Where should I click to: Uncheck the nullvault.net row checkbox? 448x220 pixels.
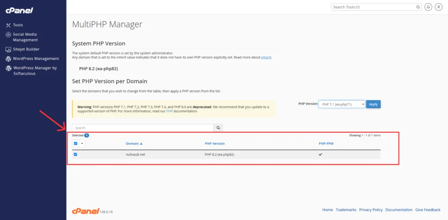[75, 155]
